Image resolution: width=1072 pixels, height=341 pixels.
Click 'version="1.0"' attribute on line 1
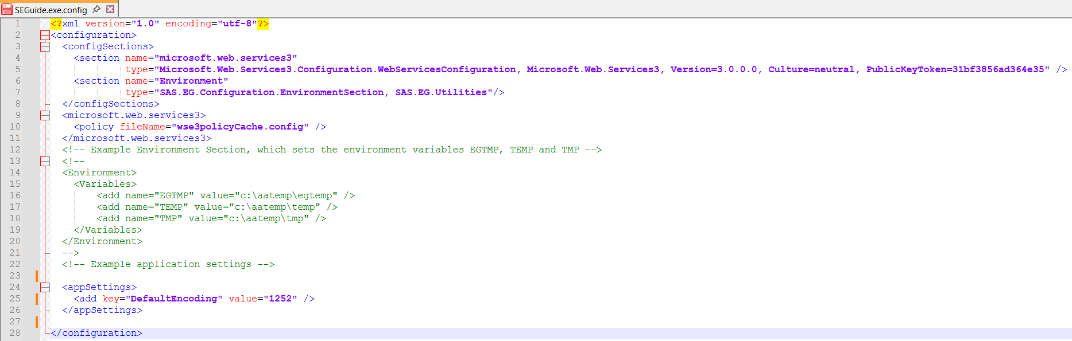(122, 23)
